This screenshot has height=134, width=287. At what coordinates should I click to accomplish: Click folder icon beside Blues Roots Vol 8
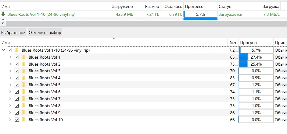[x=23, y=106]
